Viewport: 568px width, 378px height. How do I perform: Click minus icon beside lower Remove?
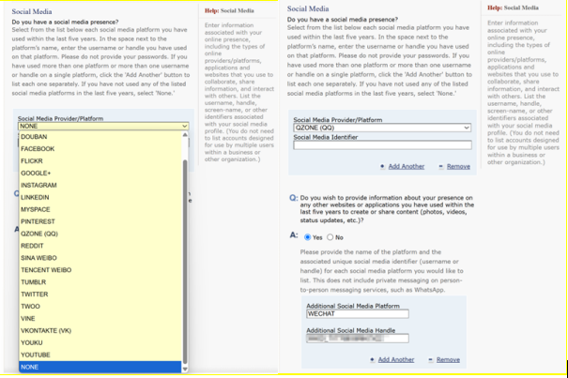(431, 360)
